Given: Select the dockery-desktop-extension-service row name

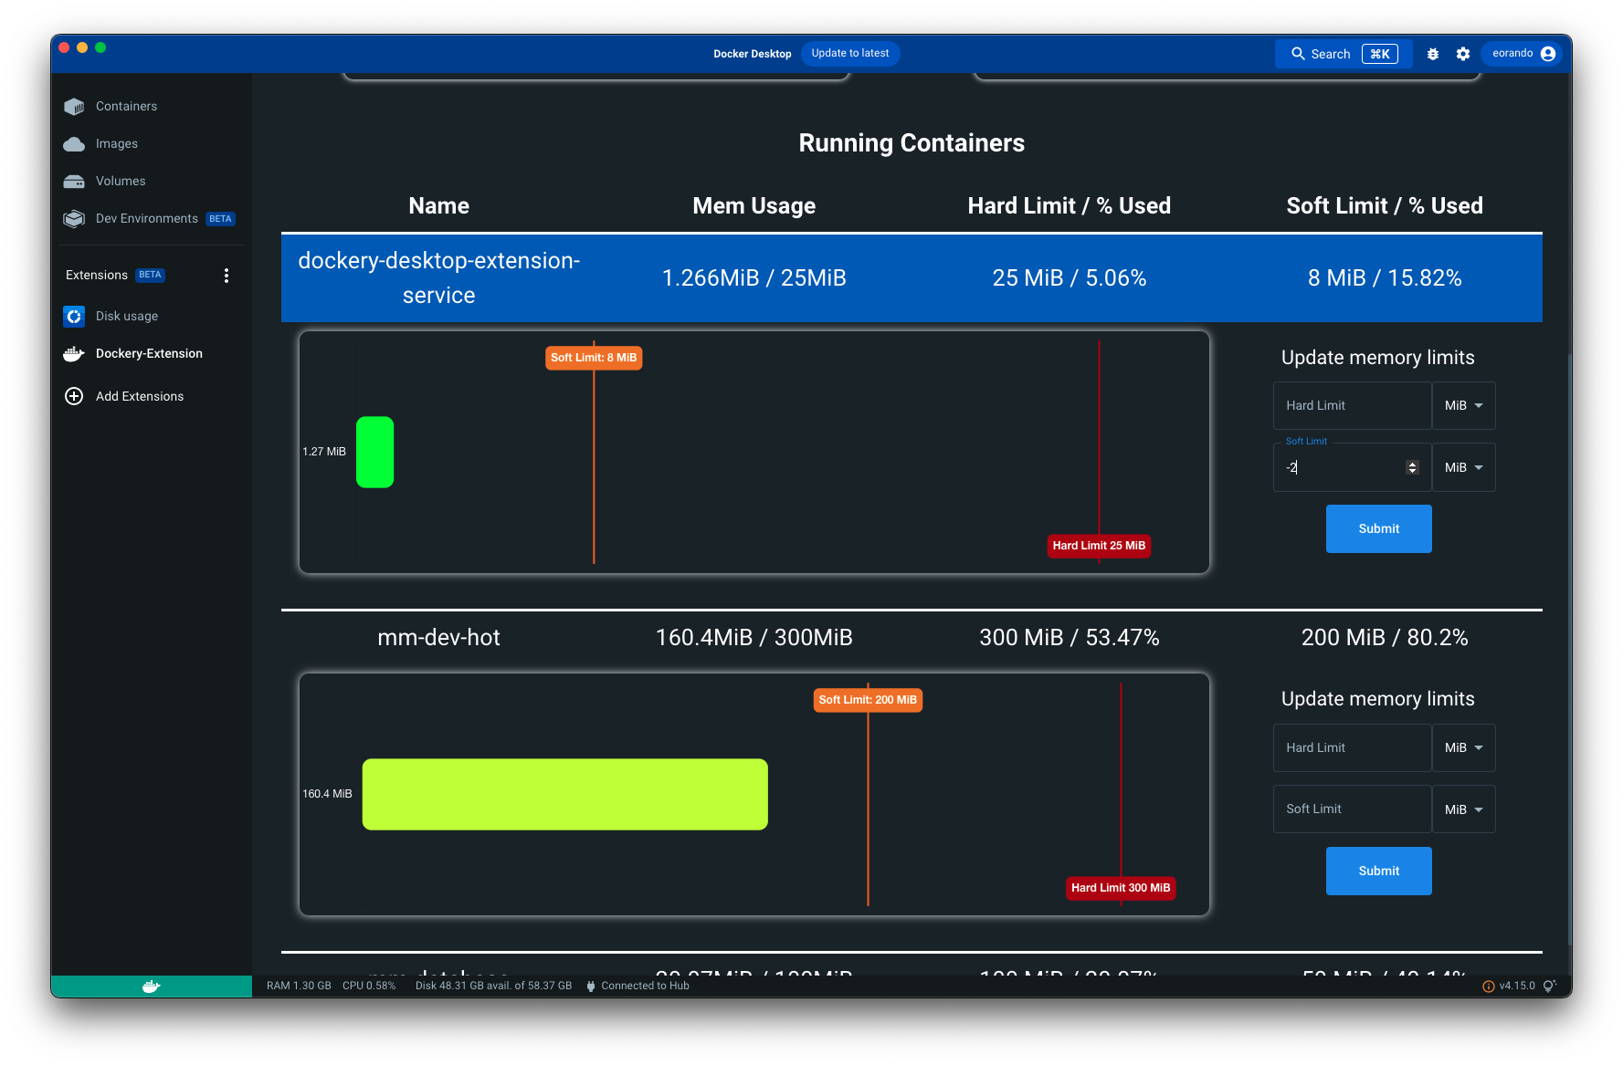Looking at the screenshot, I should 439,278.
